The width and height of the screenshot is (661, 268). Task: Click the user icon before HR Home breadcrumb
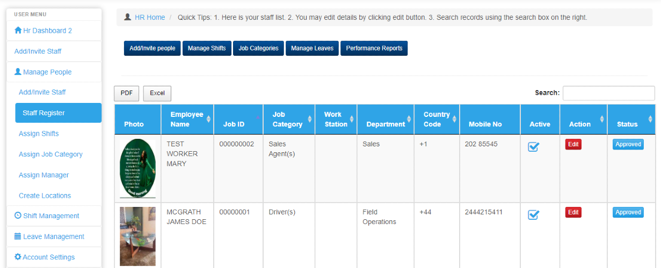coord(127,17)
